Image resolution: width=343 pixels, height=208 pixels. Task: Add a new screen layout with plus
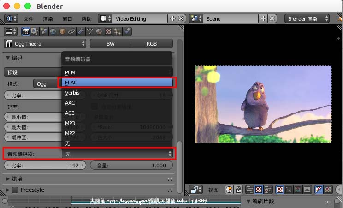pyautogui.click(x=172, y=18)
